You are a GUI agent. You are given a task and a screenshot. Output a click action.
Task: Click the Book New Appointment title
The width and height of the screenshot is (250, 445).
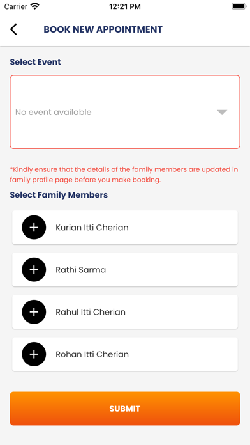(x=103, y=29)
